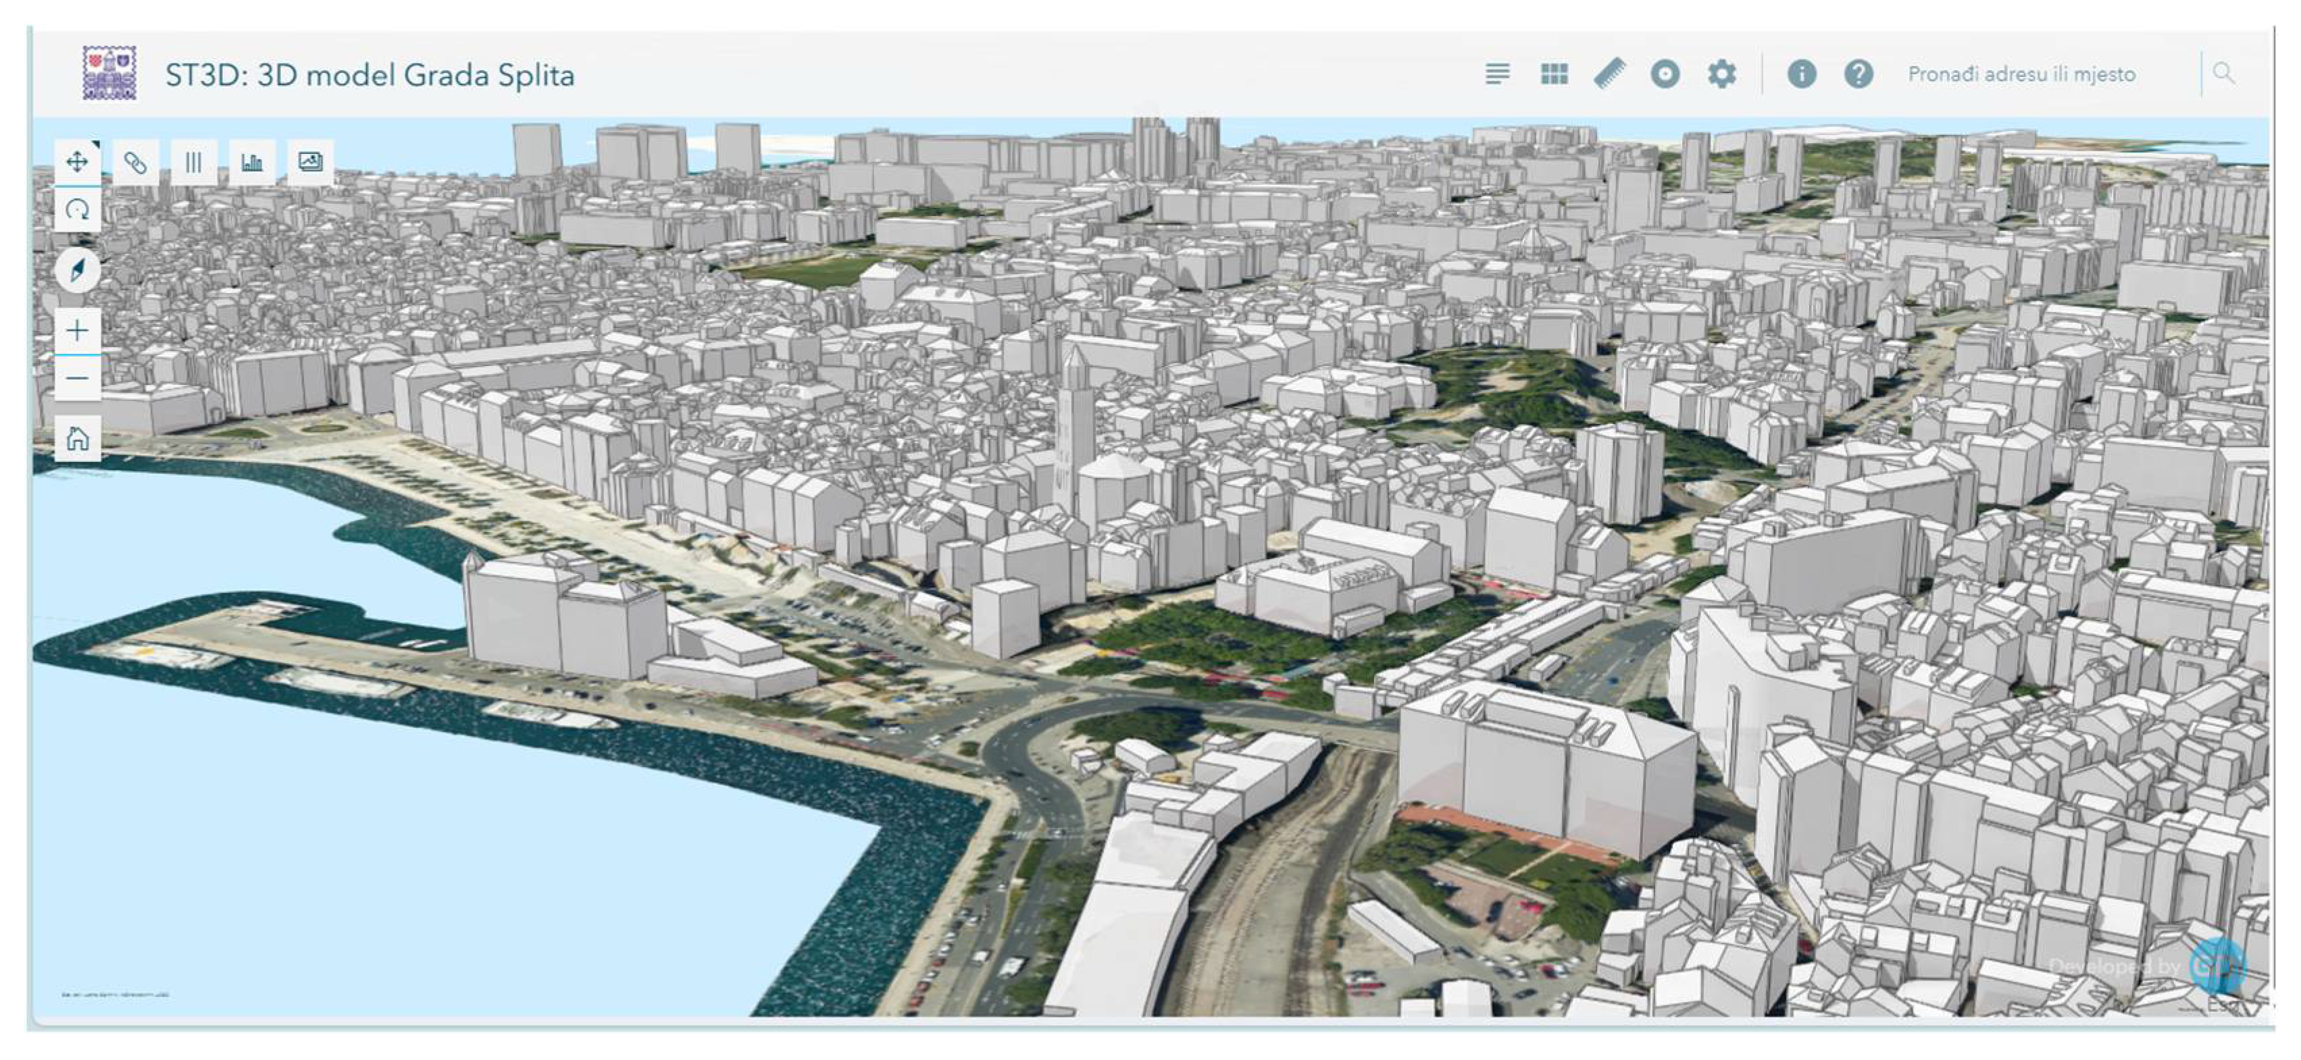
Task: Open the picture screenshot tool
Action: [x=310, y=163]
